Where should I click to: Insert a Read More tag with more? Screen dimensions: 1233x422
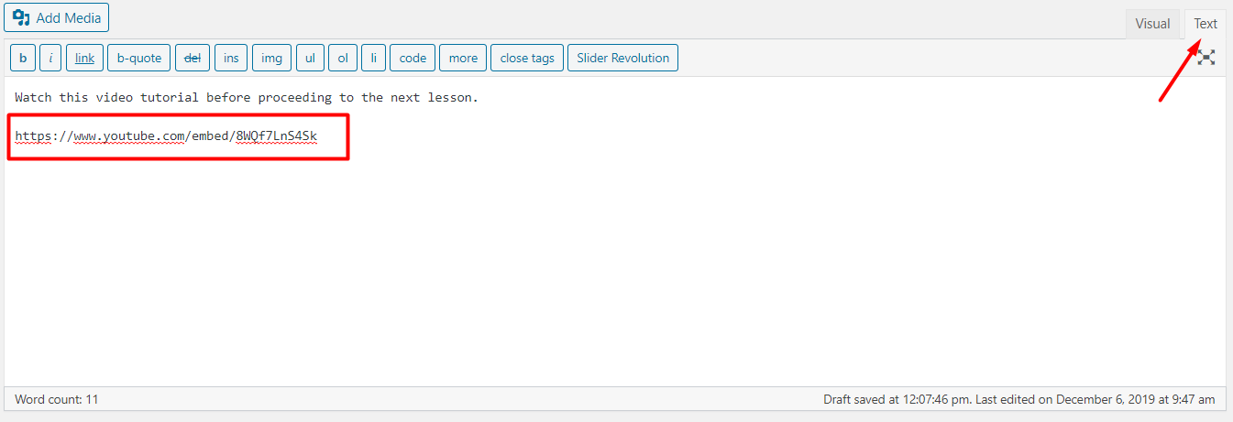(463, 58)
